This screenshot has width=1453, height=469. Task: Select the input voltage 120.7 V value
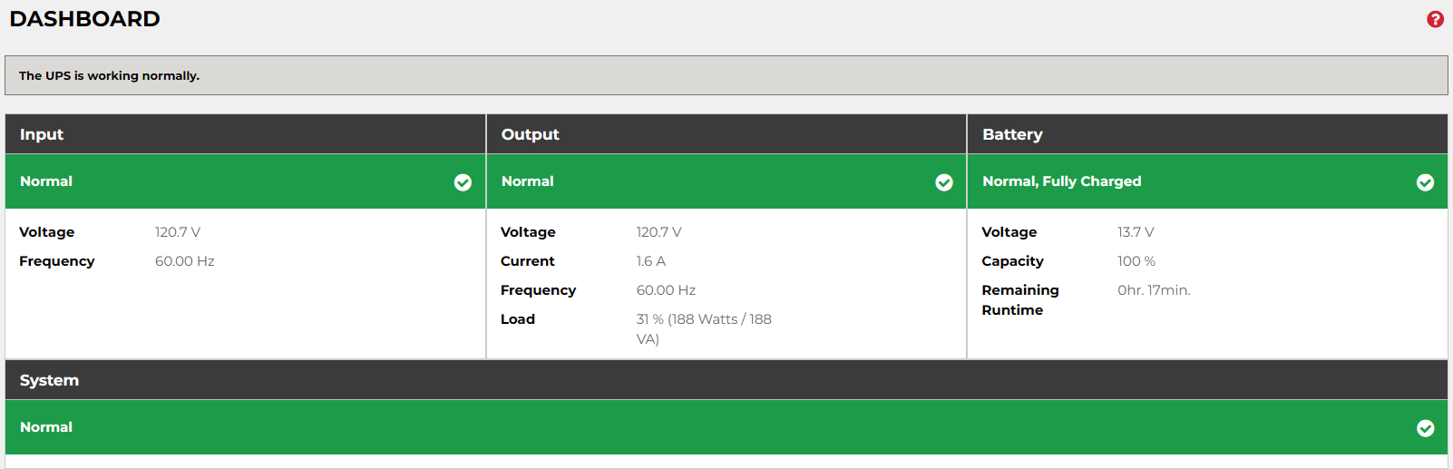point(178,232)
